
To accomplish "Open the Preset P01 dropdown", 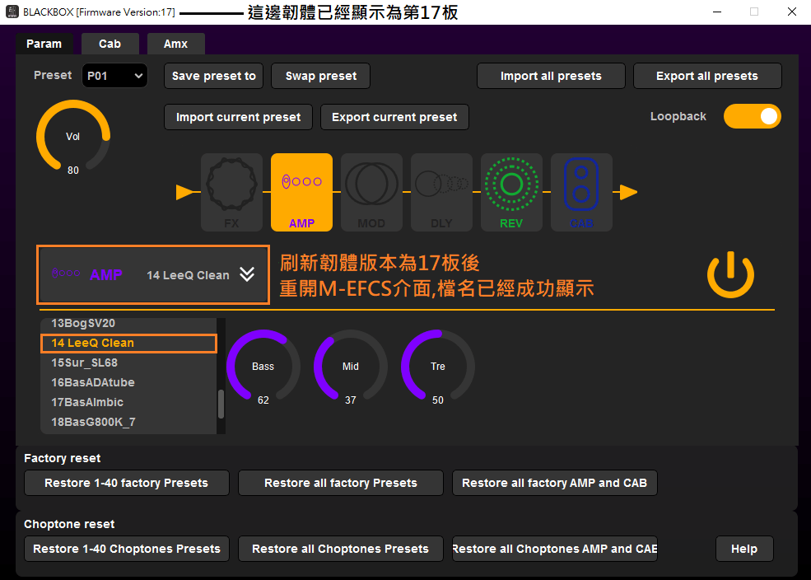I will coord(114,76).
